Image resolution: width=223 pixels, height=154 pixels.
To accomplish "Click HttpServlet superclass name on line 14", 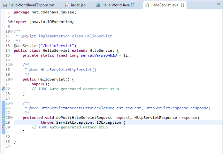I will click(102, 50).
